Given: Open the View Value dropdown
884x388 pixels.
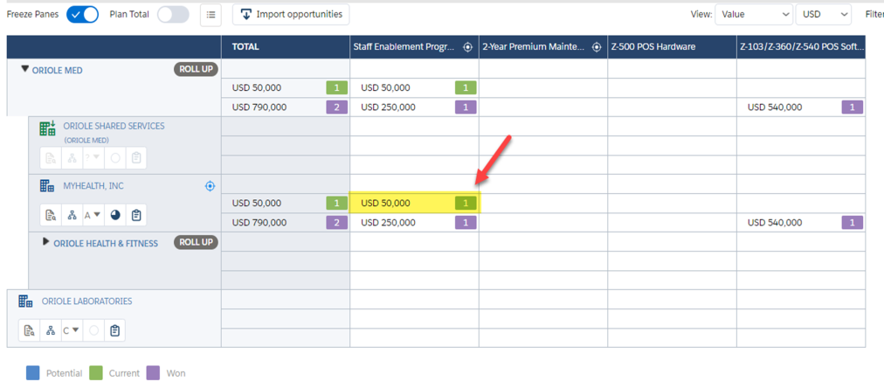Looking at the screenshot, I should coord(754,15).
